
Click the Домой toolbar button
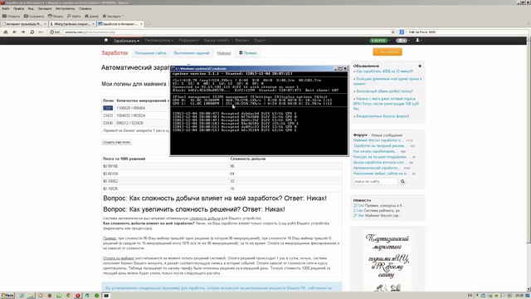(91, 16)
